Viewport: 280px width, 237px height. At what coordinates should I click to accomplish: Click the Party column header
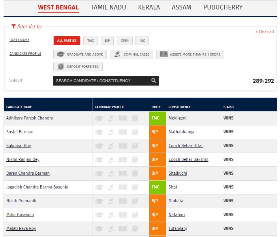click(158, 105)
